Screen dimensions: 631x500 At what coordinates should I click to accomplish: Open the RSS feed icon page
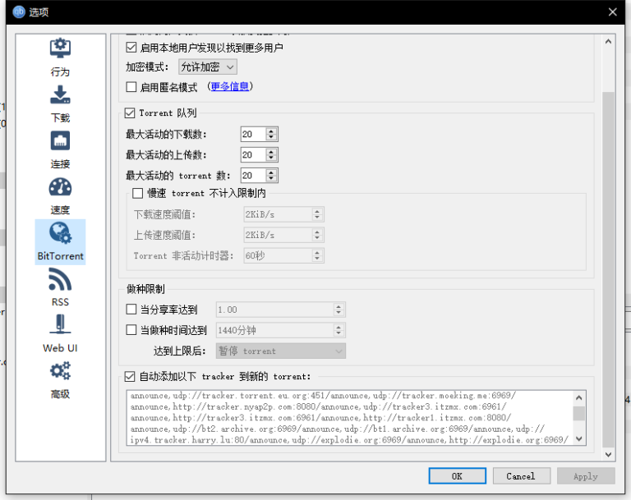pos(60,279)
